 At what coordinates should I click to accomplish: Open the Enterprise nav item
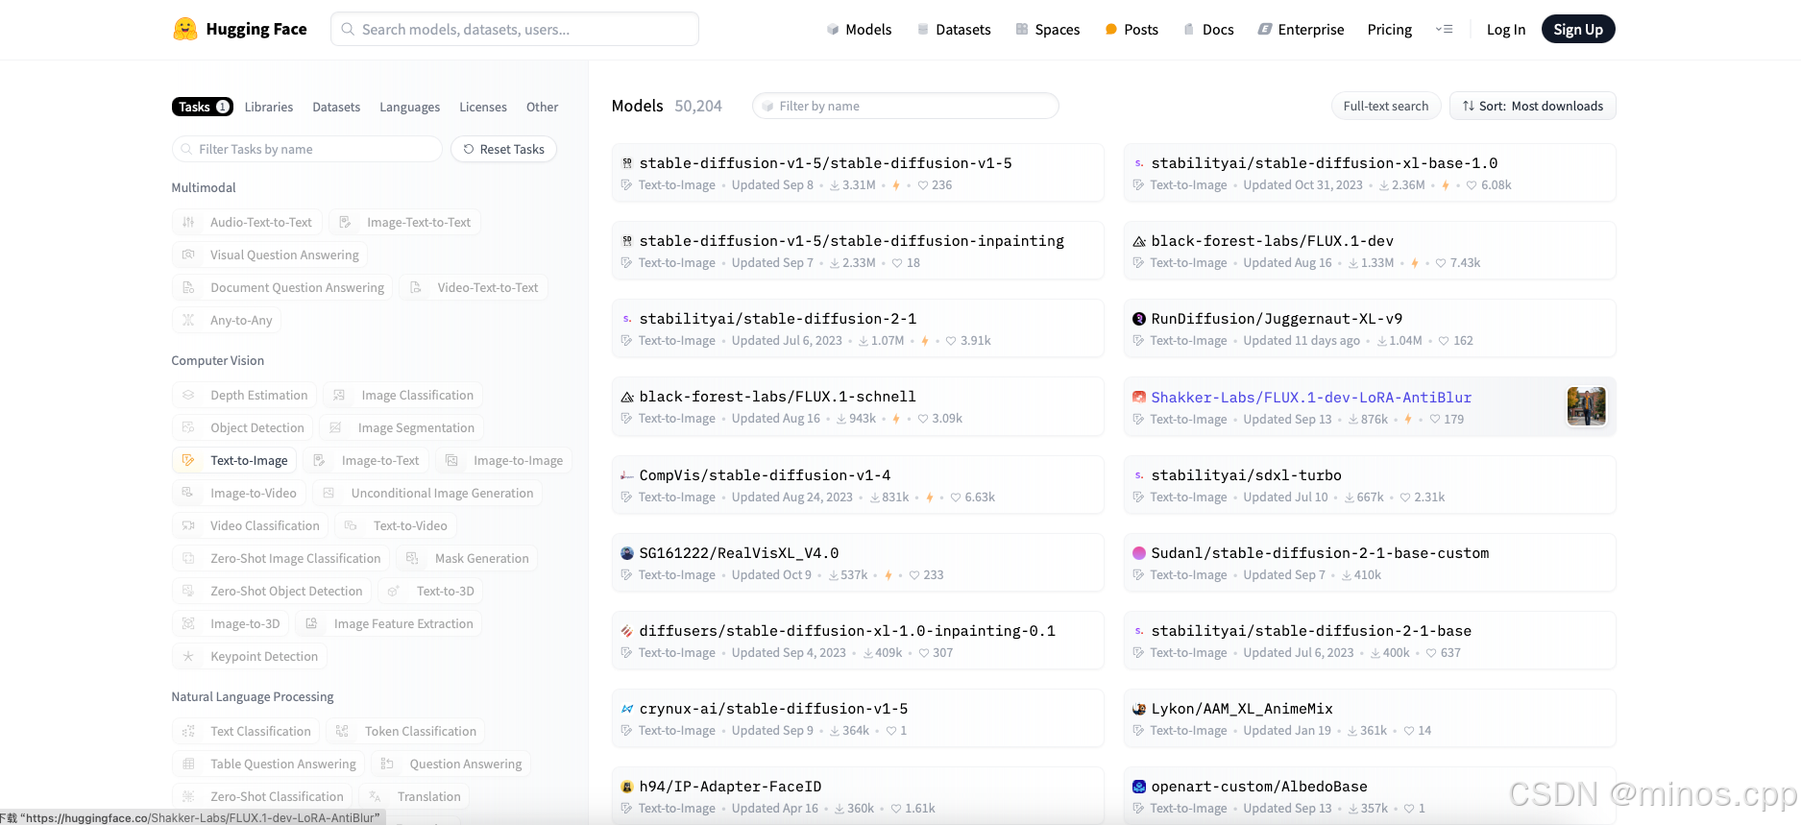[1301, 30]
